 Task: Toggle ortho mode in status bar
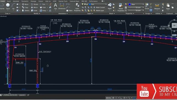tap(121, 98)
